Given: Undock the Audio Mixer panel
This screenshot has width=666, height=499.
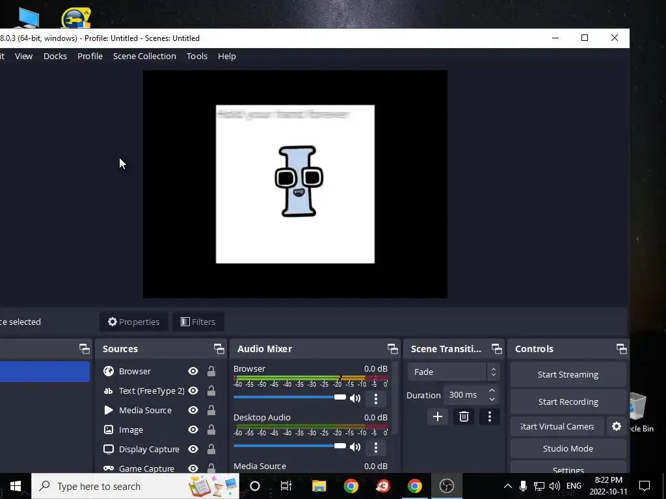Looking at the screenshot, I should [x=392, y=349].
